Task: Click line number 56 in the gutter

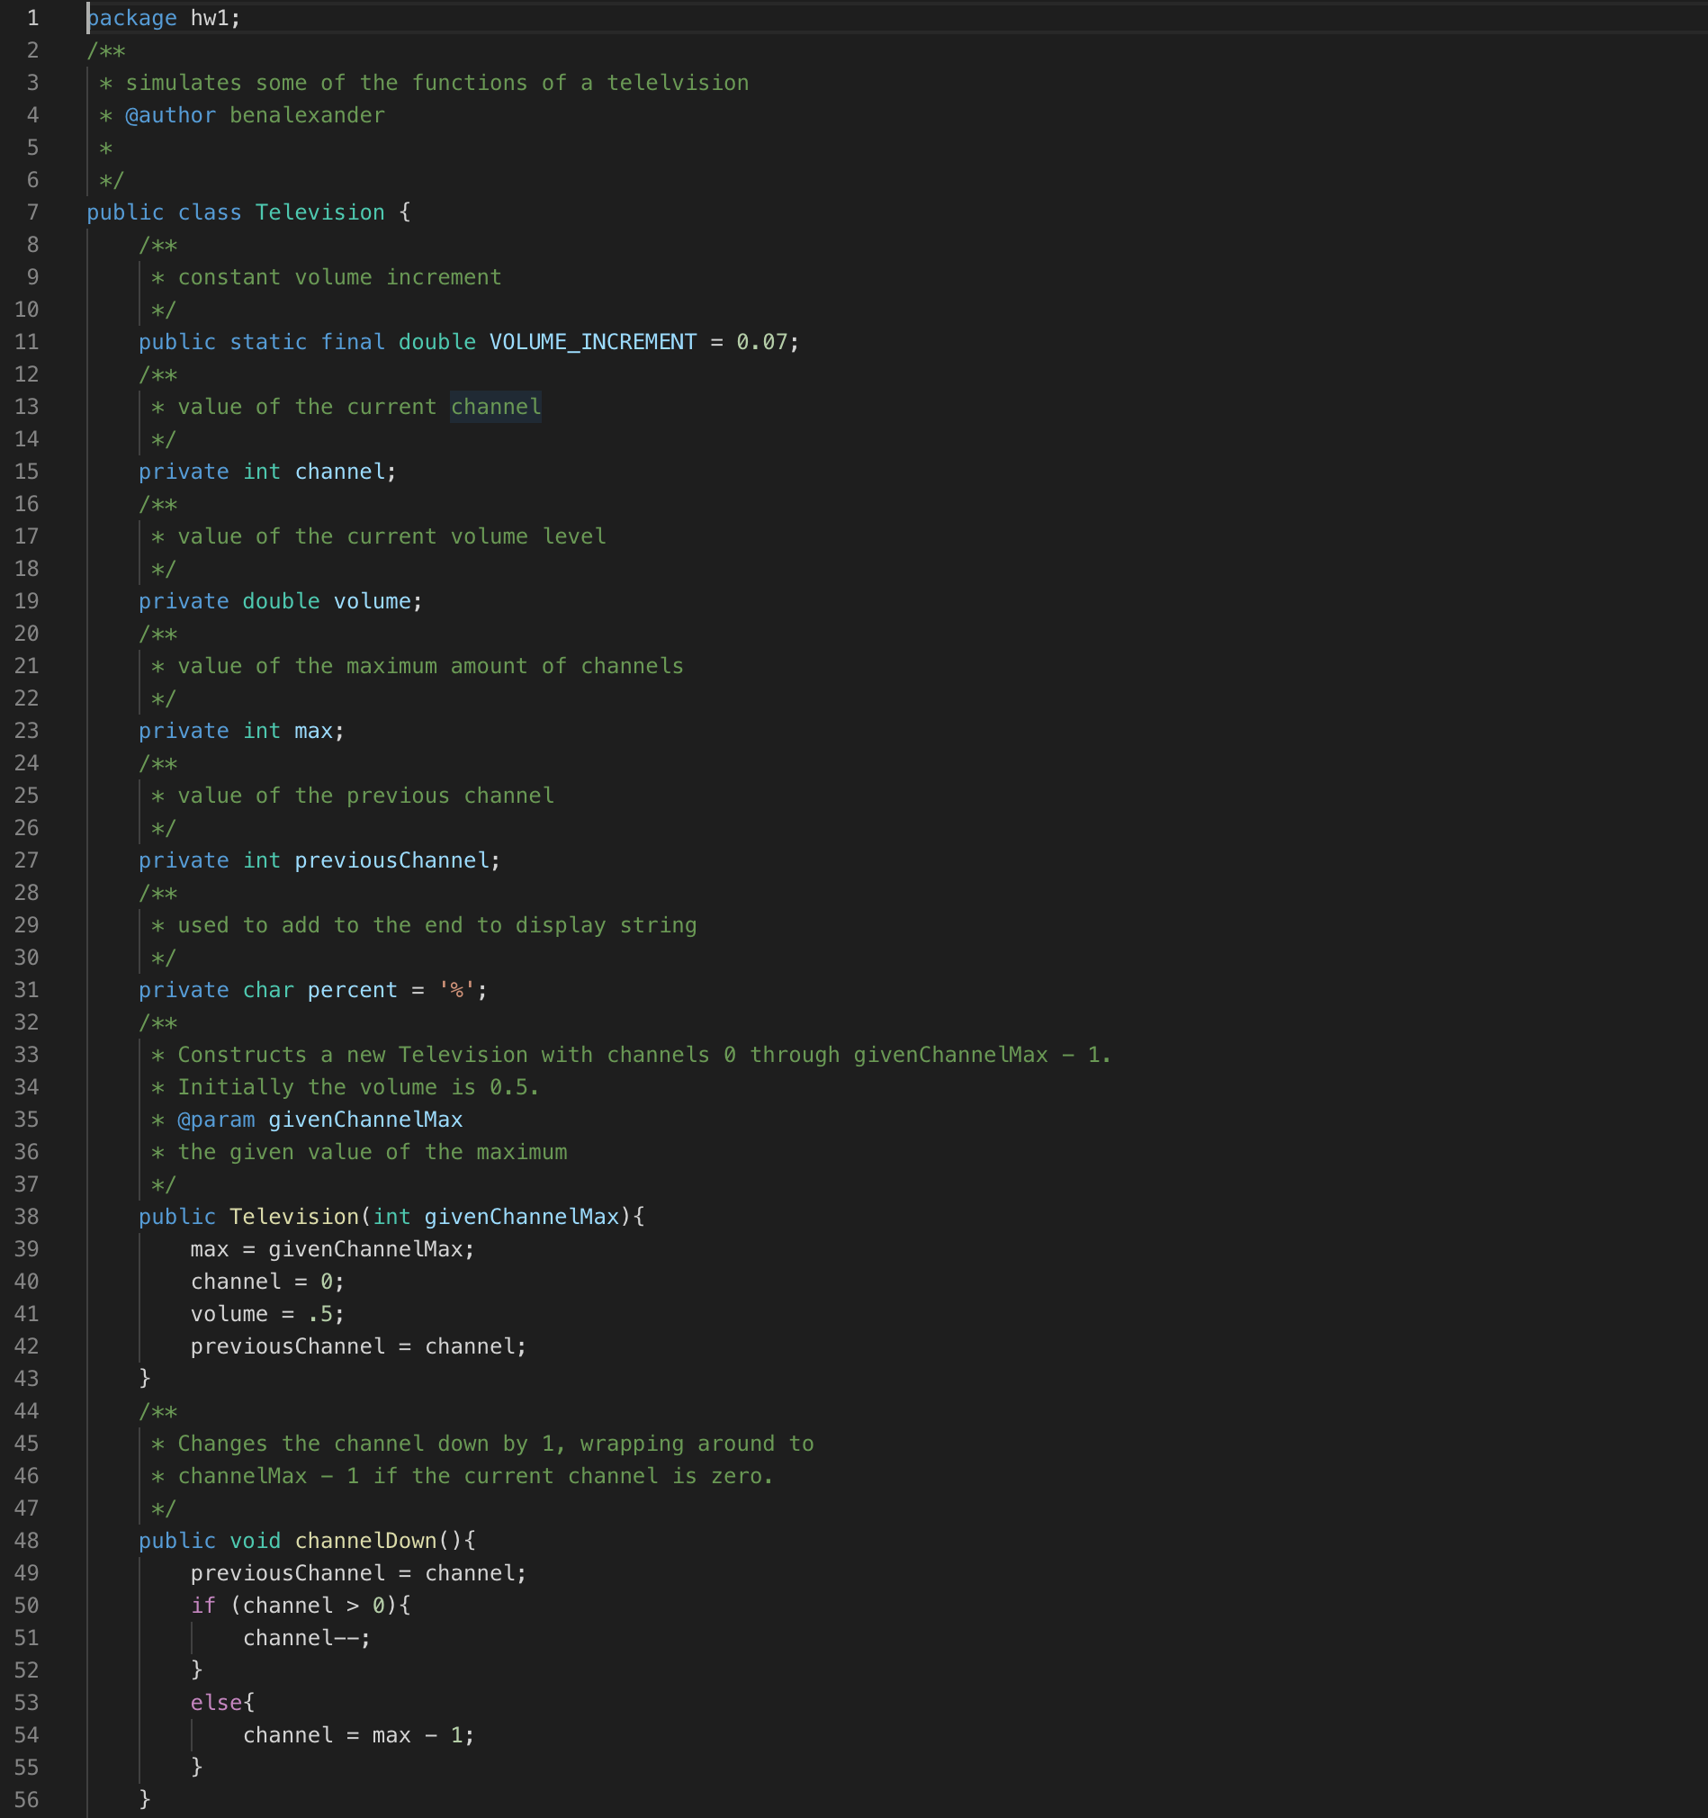Action: pyautogui.click(x=26, y=1801)
